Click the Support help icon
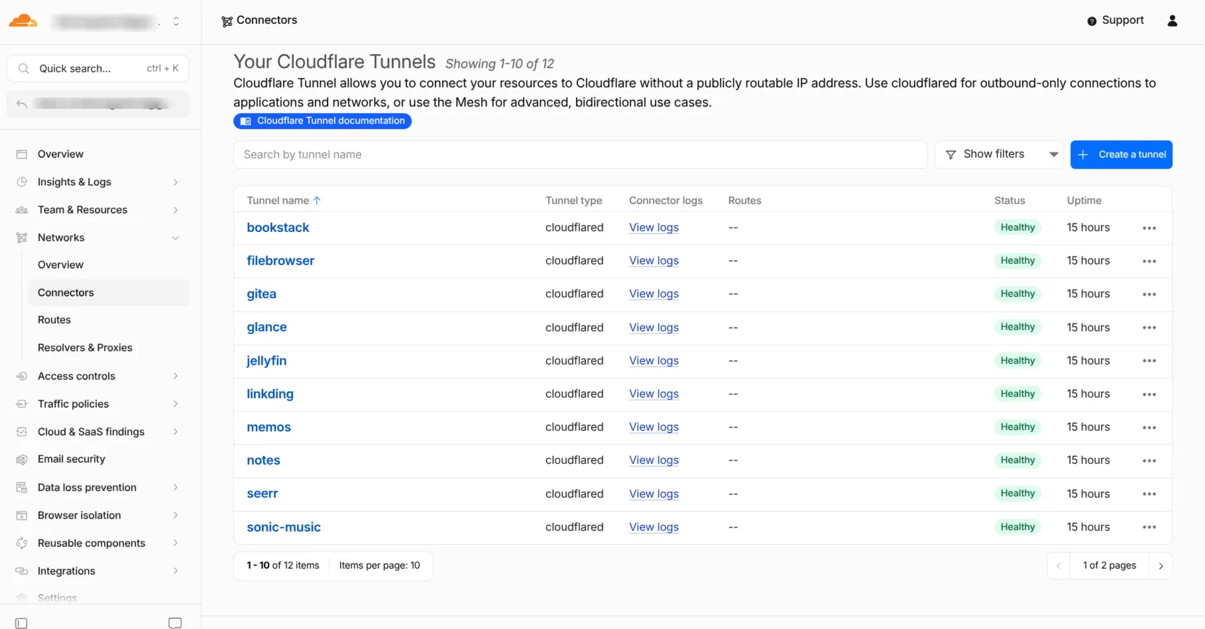 (x=1092, y=21)
